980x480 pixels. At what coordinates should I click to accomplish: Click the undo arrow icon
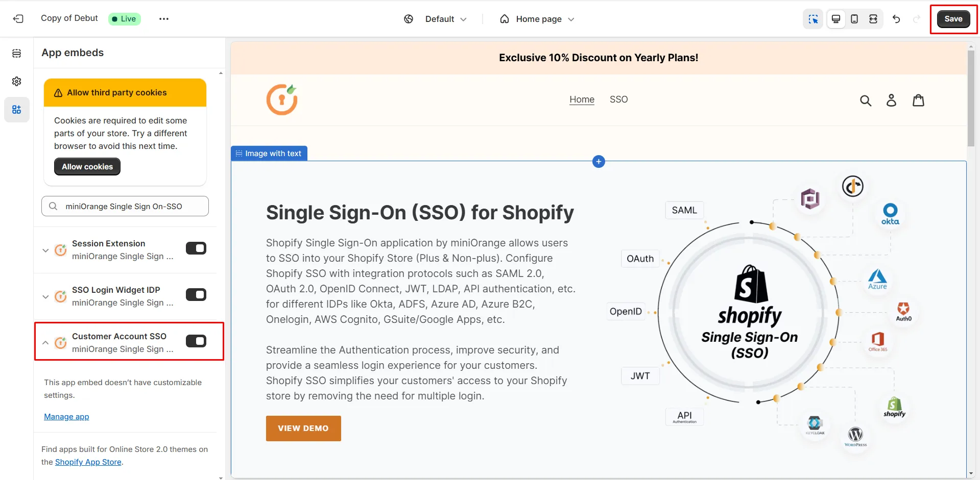pos(896,19)
